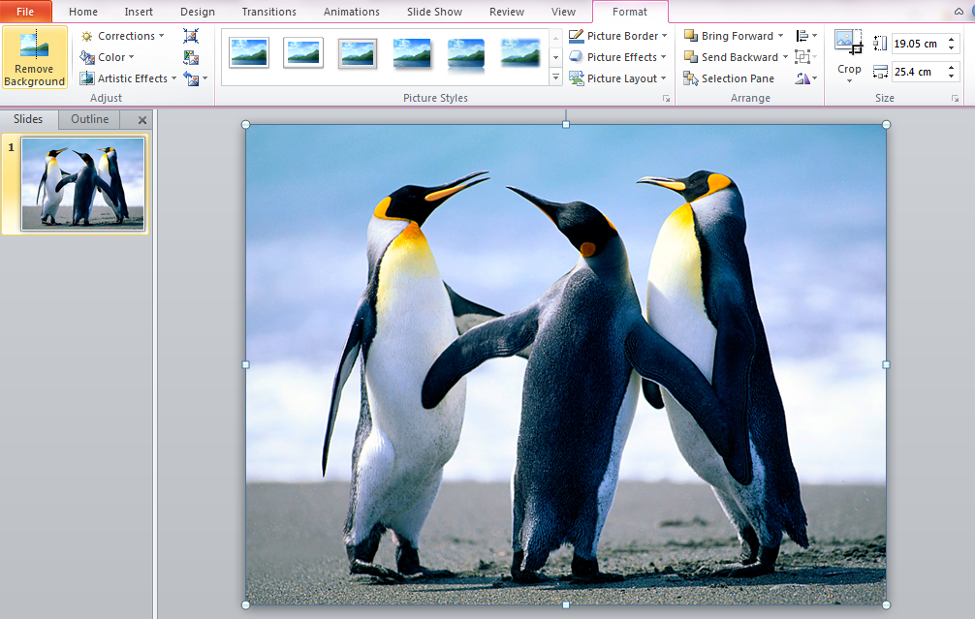Click the Crop tool icon
975x619 pixels.
click(849, 44)
